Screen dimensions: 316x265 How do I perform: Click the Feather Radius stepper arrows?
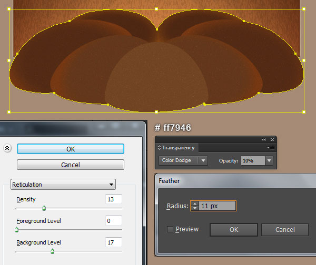coord(195,206)
